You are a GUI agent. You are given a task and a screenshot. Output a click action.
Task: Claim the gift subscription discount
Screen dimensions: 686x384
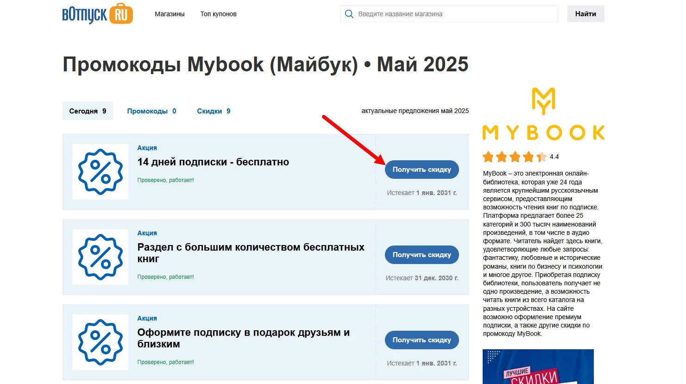coord(421,340)
